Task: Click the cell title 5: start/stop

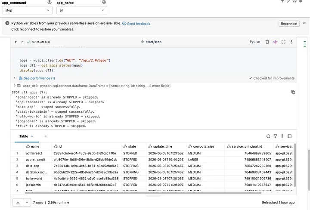Action: pos(151,42)
